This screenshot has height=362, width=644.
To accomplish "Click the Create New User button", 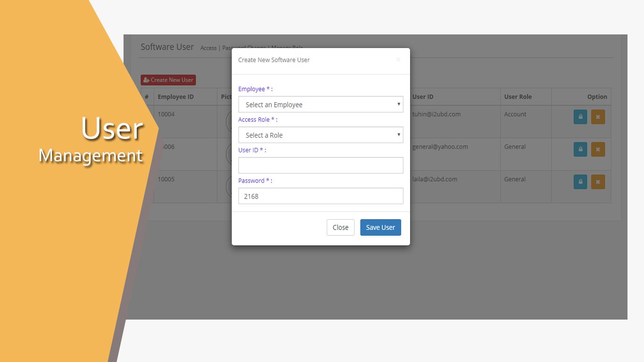I will pos(168,80).
